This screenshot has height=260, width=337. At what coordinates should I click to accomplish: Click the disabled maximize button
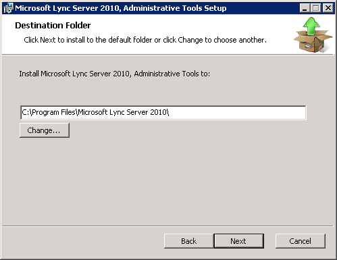(x=316, y=8)
